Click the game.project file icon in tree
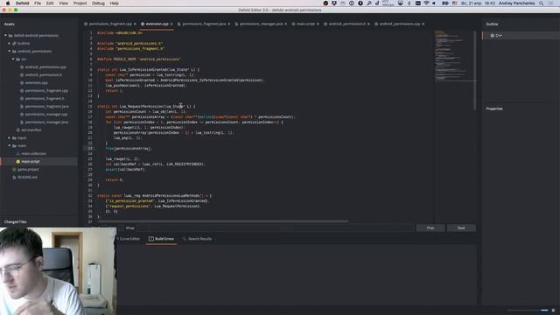This screenshot has width=560, height=315. point(14,169)
